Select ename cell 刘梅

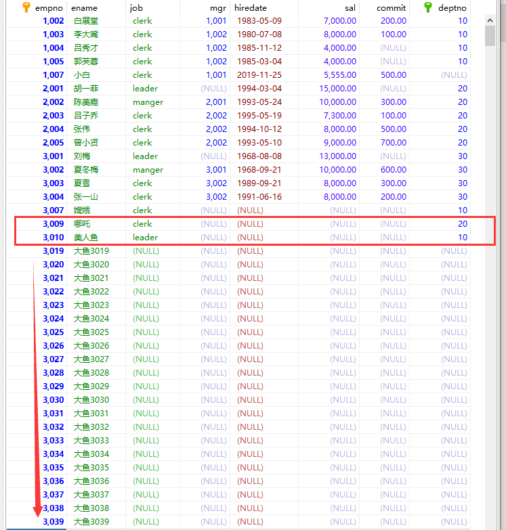click(96, 156)
